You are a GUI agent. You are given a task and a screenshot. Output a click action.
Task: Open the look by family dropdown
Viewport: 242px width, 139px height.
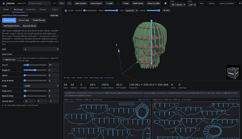pos(131,11)
